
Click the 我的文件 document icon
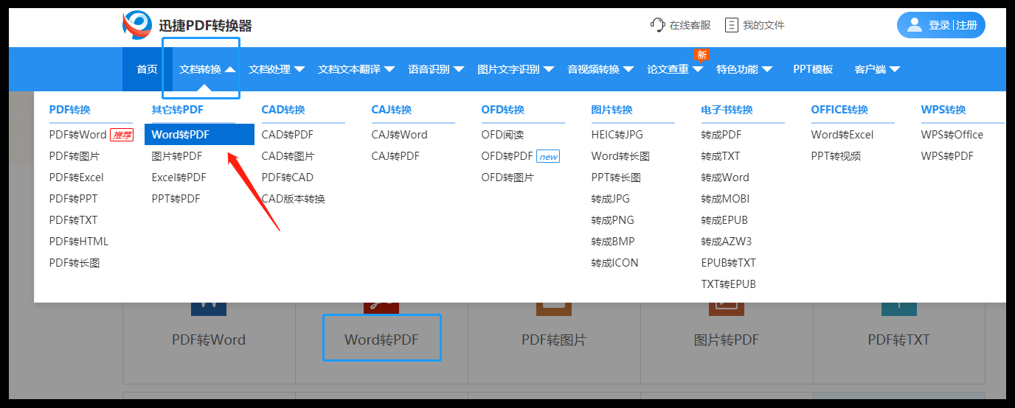tap(732, 25)
